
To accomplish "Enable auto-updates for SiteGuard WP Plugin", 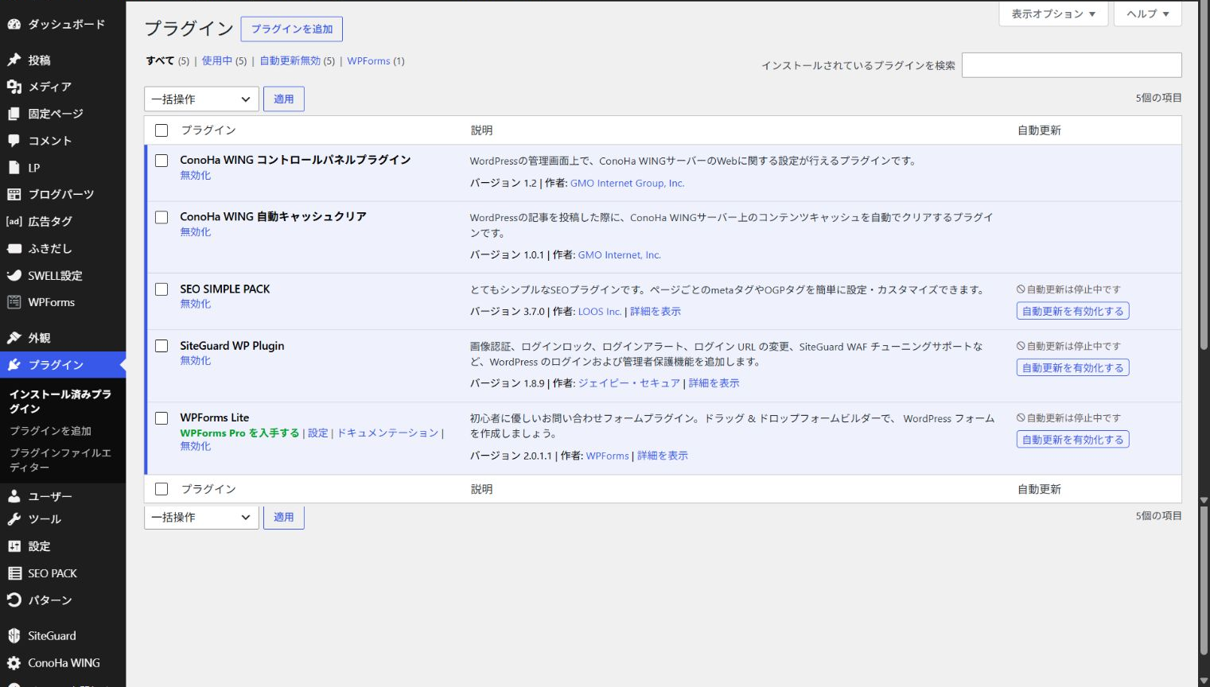I will [x=1072, y=368].
